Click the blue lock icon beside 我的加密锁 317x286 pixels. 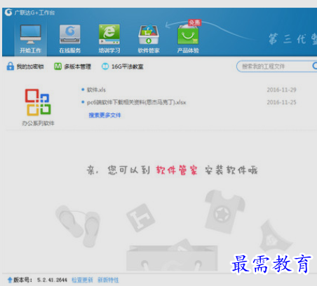pos(10,66)
